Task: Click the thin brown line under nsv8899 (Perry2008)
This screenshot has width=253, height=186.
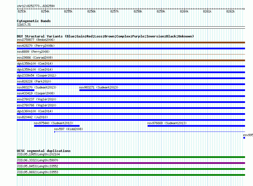Action: [x=131, y=54]
